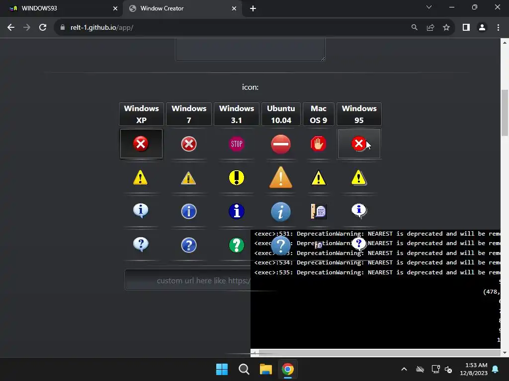Click the Ubuntu 10.04 column header
This screenshot has width=509, height=381.
point(281,114)
